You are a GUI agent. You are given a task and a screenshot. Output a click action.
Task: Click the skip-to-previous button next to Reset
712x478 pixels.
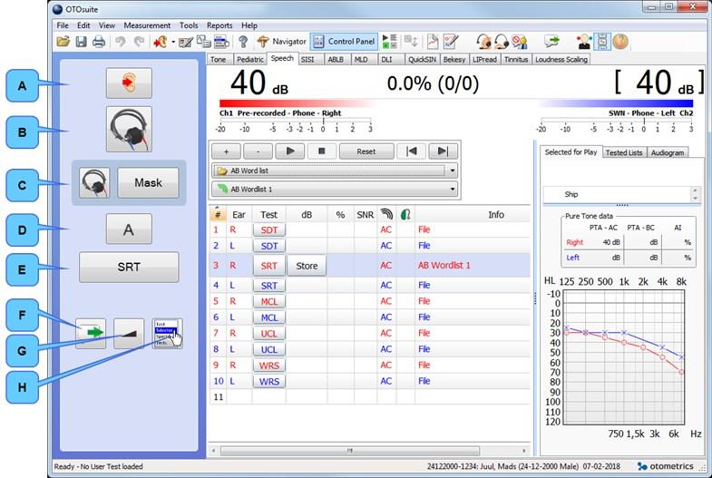pos(412,151)
